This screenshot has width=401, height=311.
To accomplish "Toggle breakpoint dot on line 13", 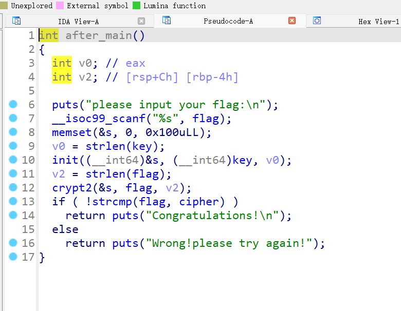I will pyautogui.click(x=13, y=201).
